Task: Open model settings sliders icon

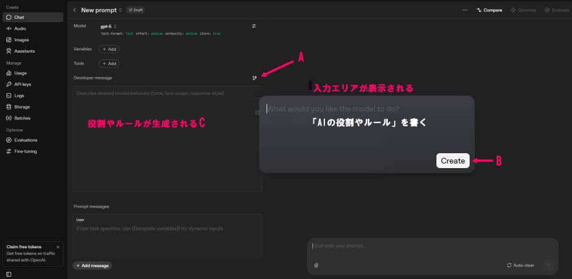Action: pos(254,26)
